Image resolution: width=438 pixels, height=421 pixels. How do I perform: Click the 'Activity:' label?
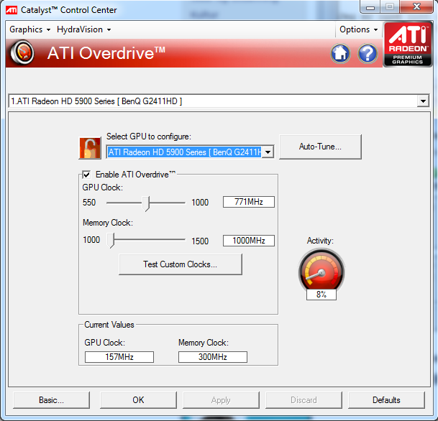pos(320,241)
